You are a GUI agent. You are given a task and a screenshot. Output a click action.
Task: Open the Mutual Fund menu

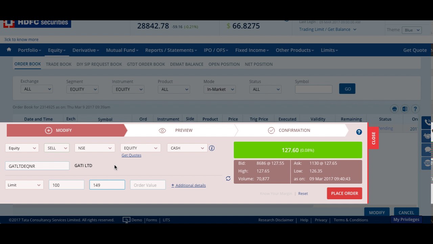pos(122,50)
